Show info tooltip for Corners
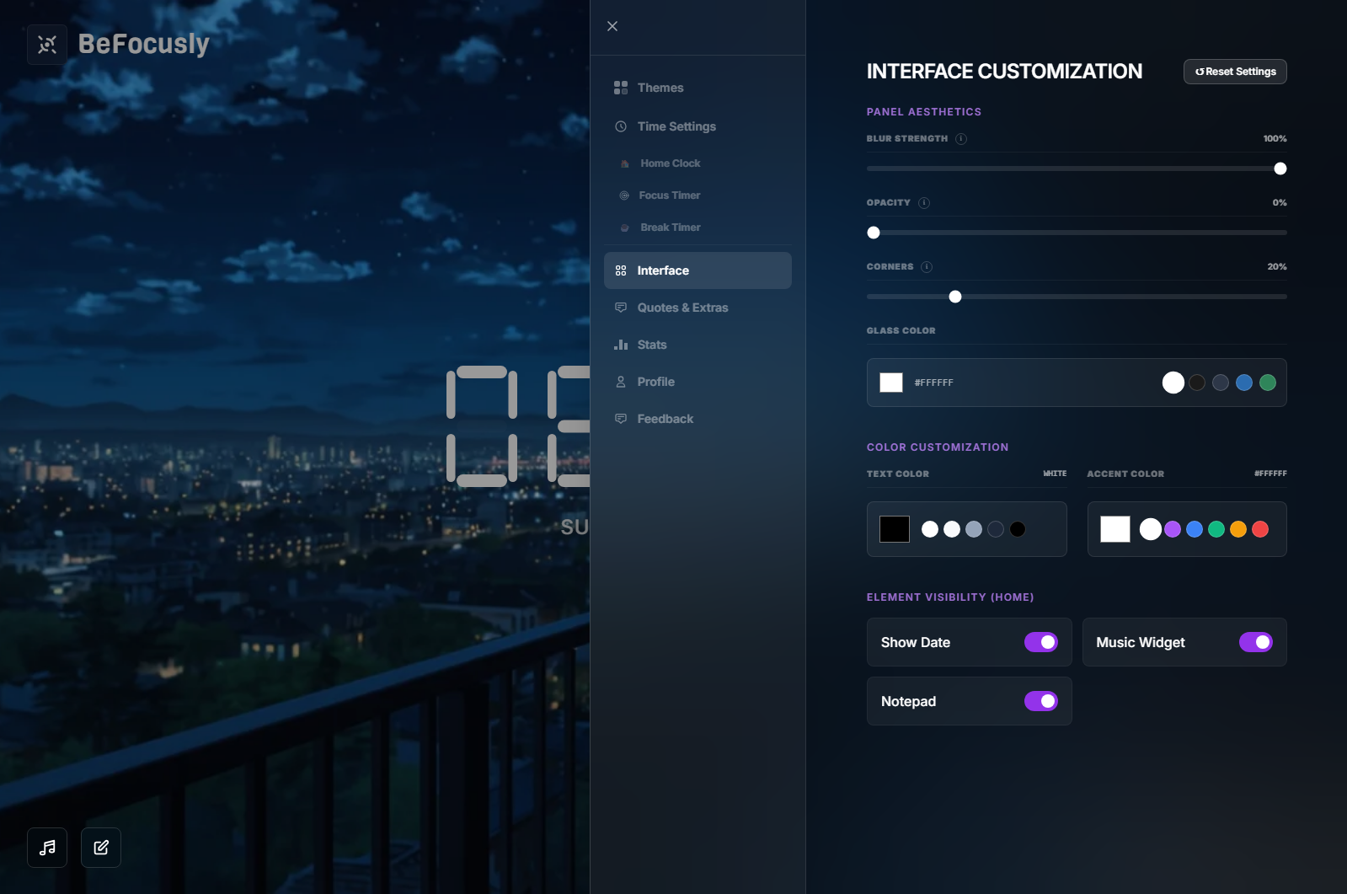1347x894 pixels. [927, 266]
